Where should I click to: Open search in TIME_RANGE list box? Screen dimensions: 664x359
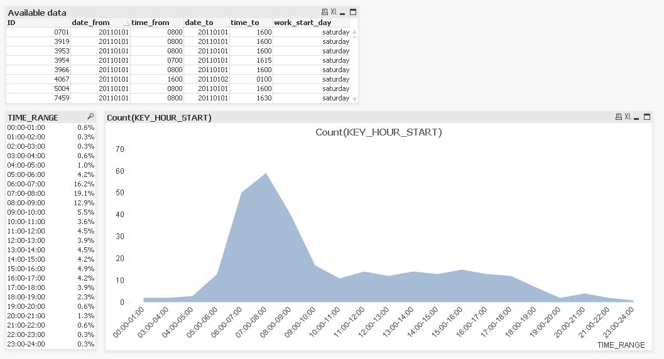point(90,117)
